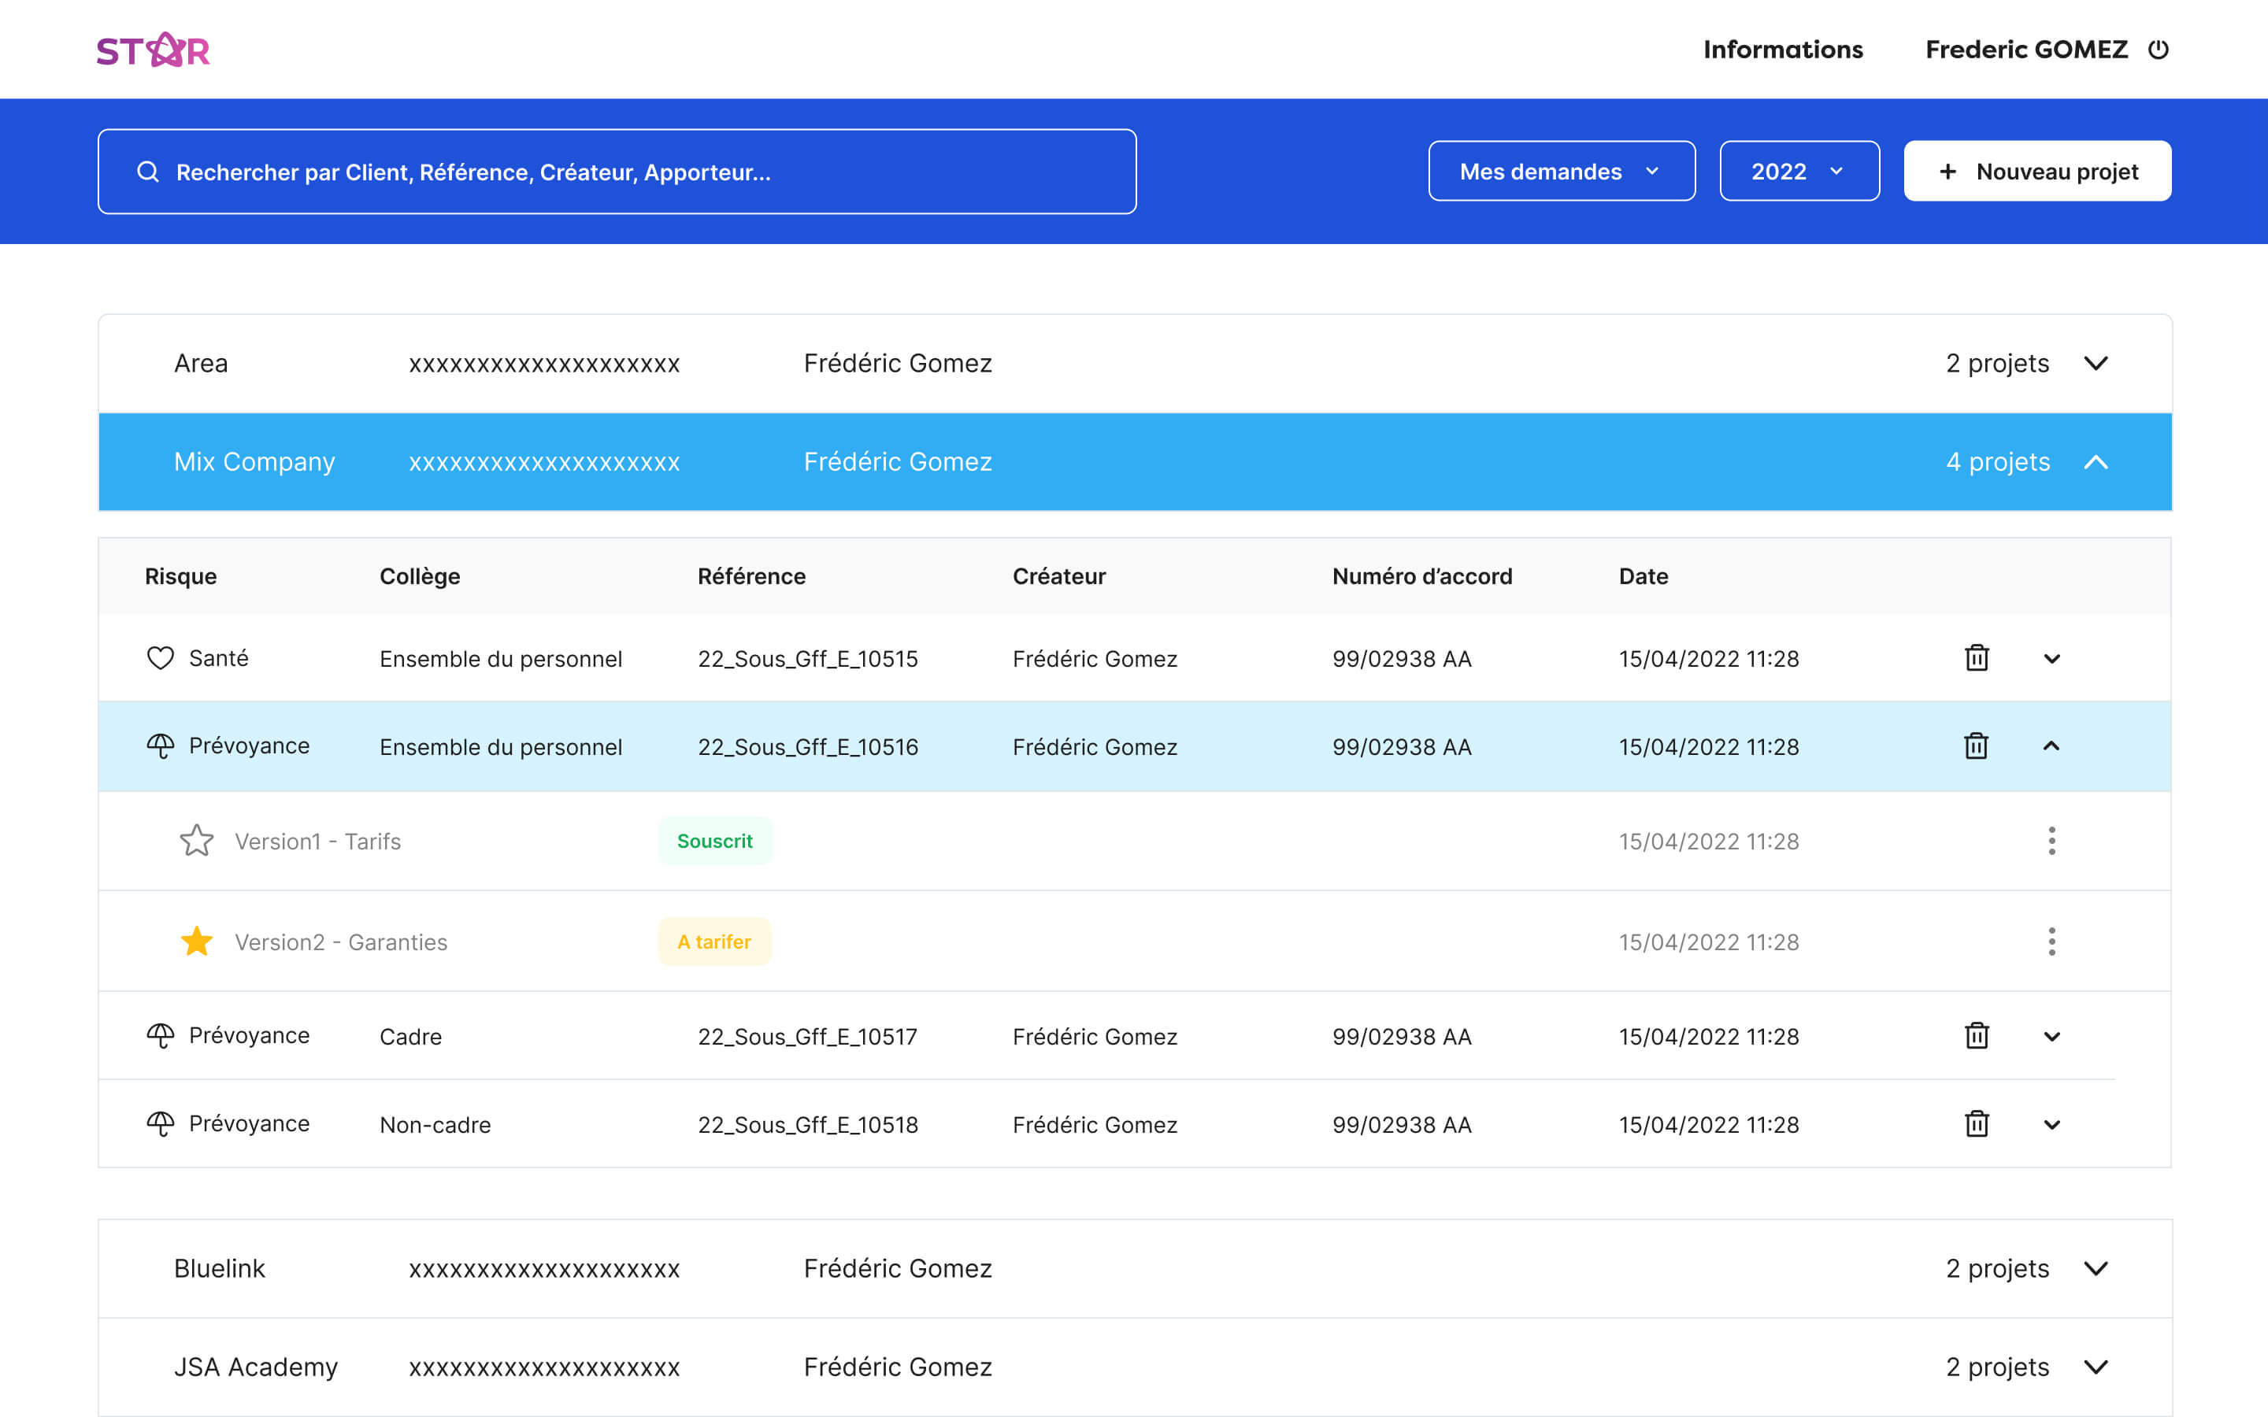Expand the Prévoyance Non-cadre row
This screenshot has width=2268, height=1417.
[x=2051, y=1125]
